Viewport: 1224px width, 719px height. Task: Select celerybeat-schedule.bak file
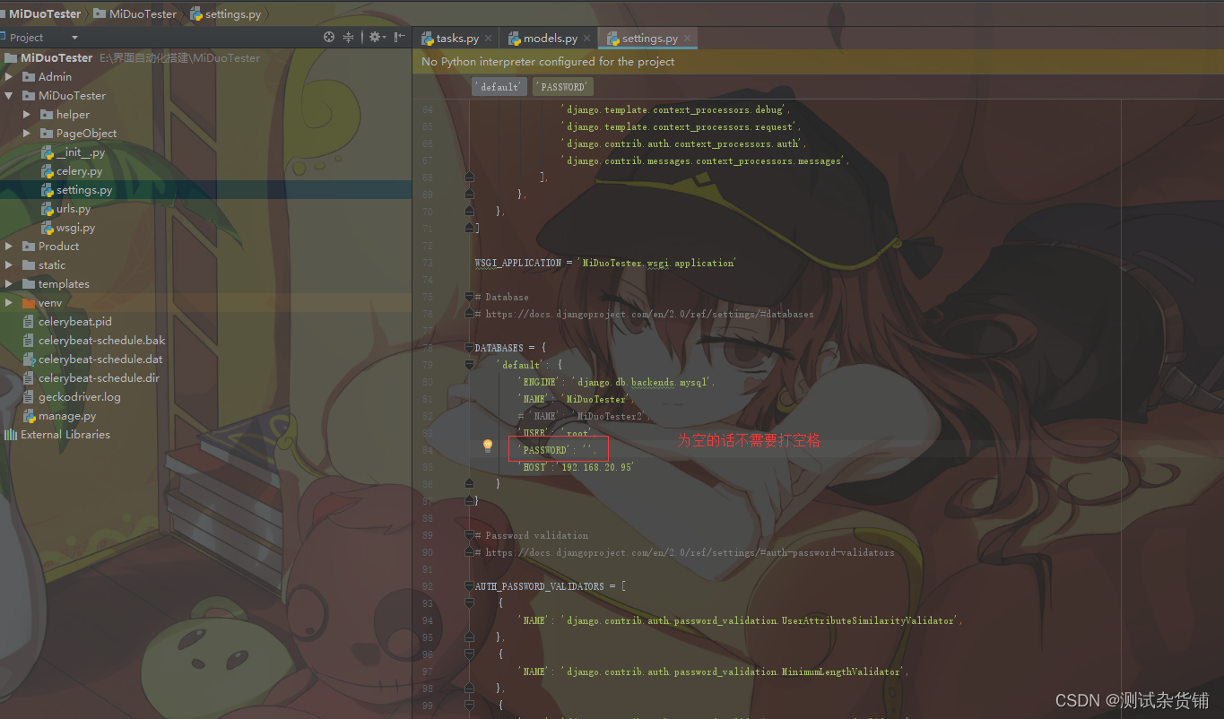click(101, 340)
